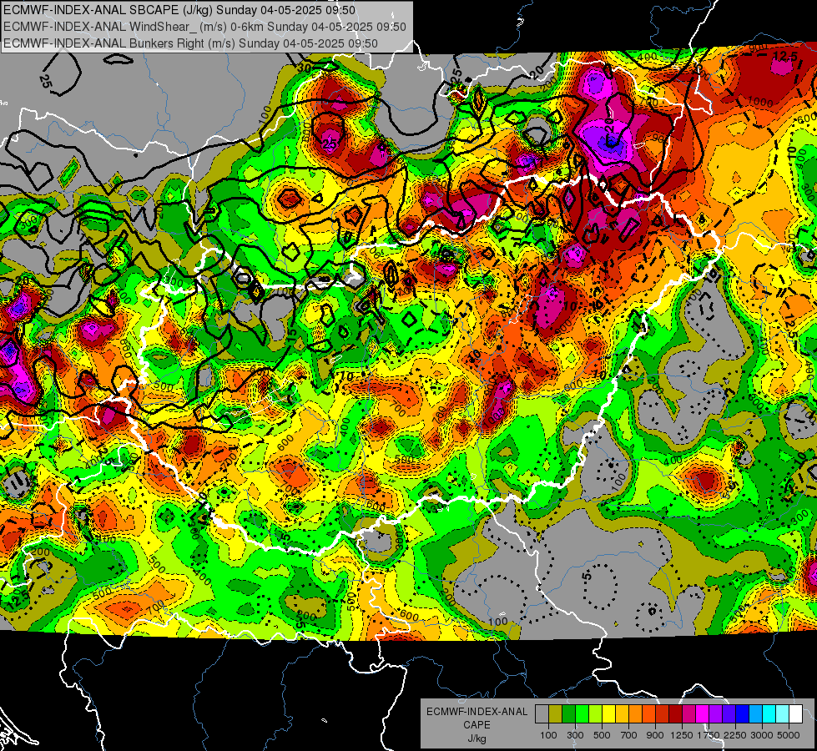Select the WindShear 0-6km title line

[x=204, y=27]
